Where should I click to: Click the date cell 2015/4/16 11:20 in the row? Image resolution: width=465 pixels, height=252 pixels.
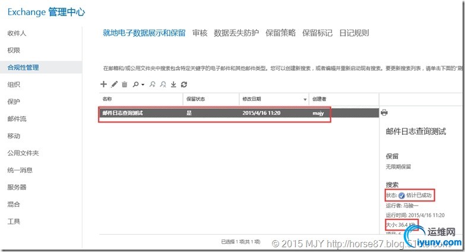pyautogui.click(x=261, y=113)
